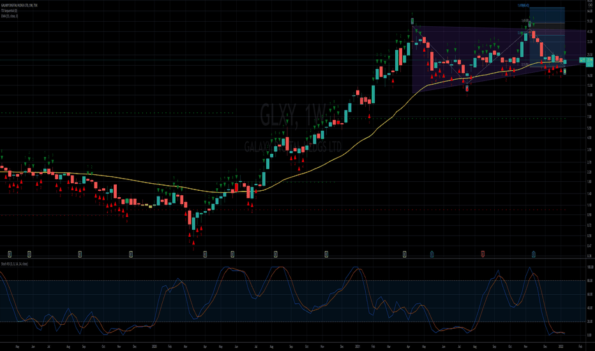Open the red event marker on the timeline

tap(483, 254)
